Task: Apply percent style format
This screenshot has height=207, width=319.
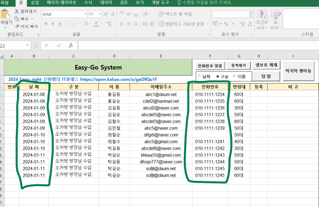Action: [226, 24]
